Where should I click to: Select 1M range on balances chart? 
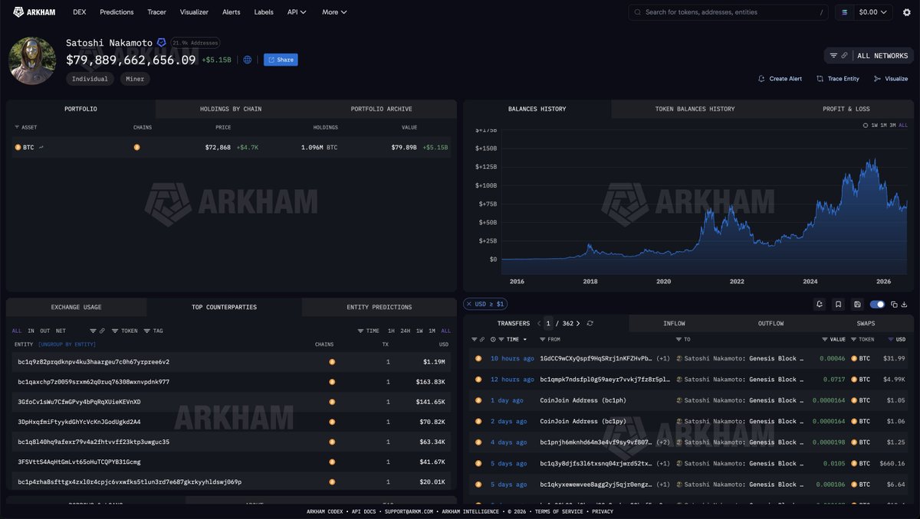884,125
